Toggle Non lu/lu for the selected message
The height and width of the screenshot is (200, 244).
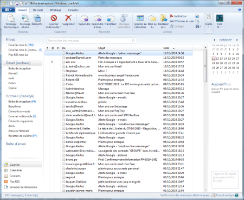pos(152,21)
